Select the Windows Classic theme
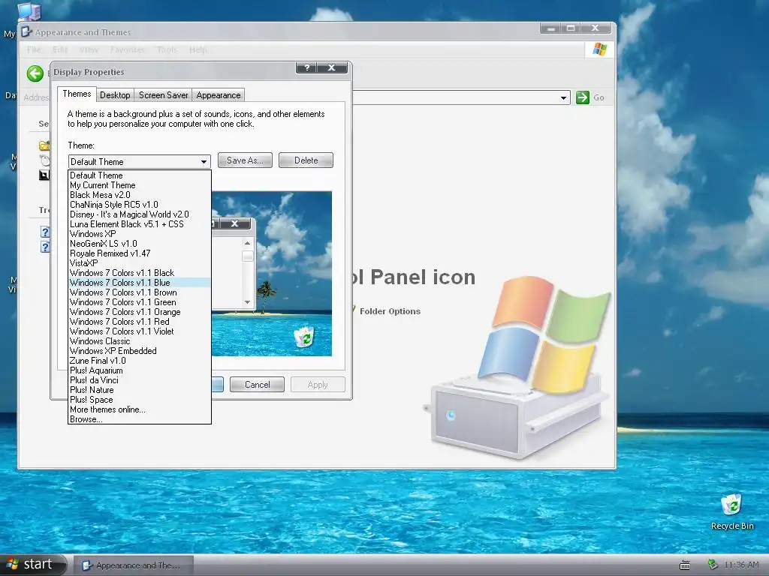The width and height of the screenshot is (769, 576). 139,341
